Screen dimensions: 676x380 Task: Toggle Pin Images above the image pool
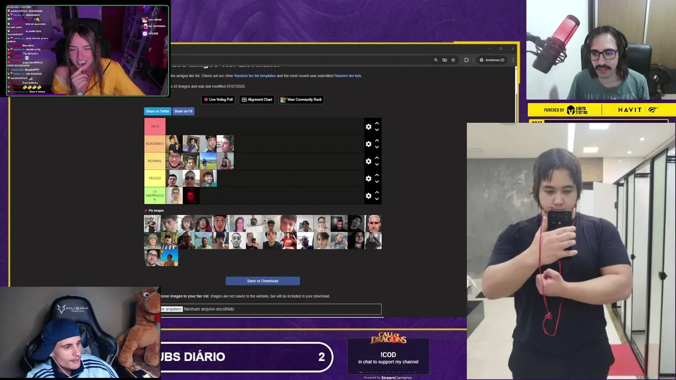[x=154, y=211]
